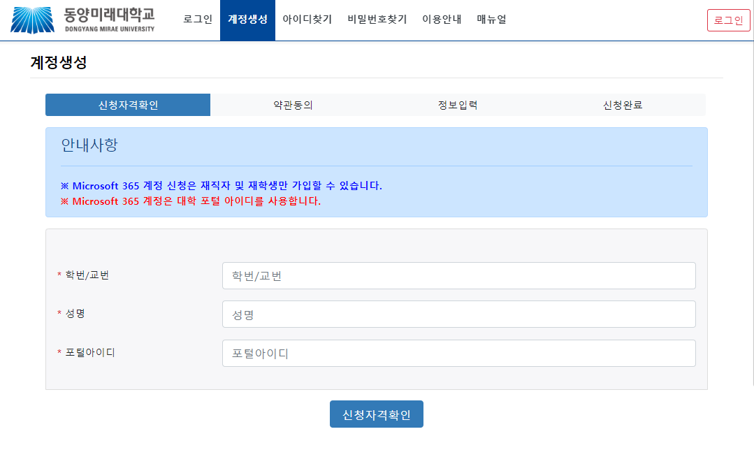Select the 약관동의 step tab
This screenshot has height=464, width=754.
[x=293, y=105]
